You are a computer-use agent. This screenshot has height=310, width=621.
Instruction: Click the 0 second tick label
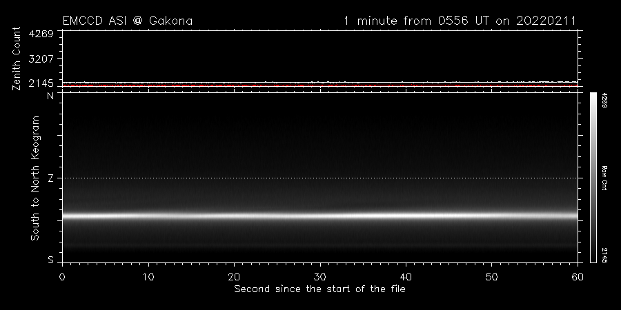62,277
